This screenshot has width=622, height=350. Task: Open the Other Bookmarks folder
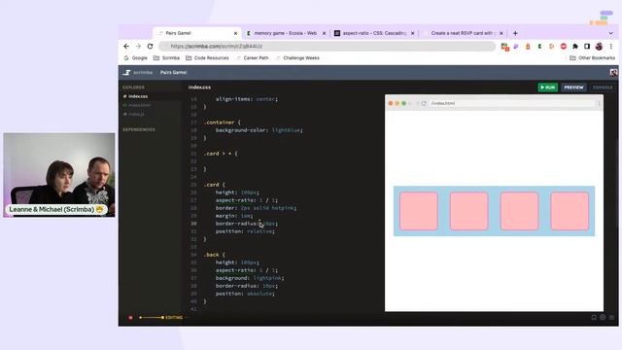tap(592, 58)
